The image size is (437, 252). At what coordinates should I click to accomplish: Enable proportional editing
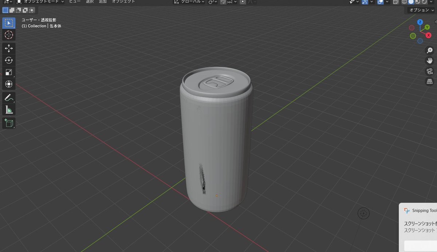[x=242, y=2]
